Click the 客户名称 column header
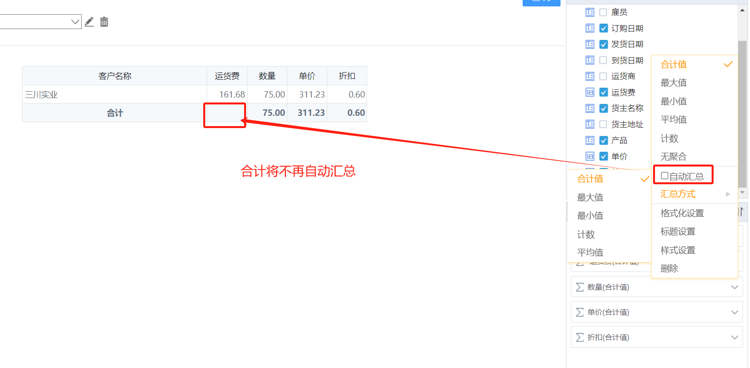Screen dimensions: 750x368 (x=115, y=76)
